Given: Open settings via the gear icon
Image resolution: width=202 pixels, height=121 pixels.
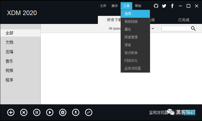Looking at the screenshot, I should [63, 112].
